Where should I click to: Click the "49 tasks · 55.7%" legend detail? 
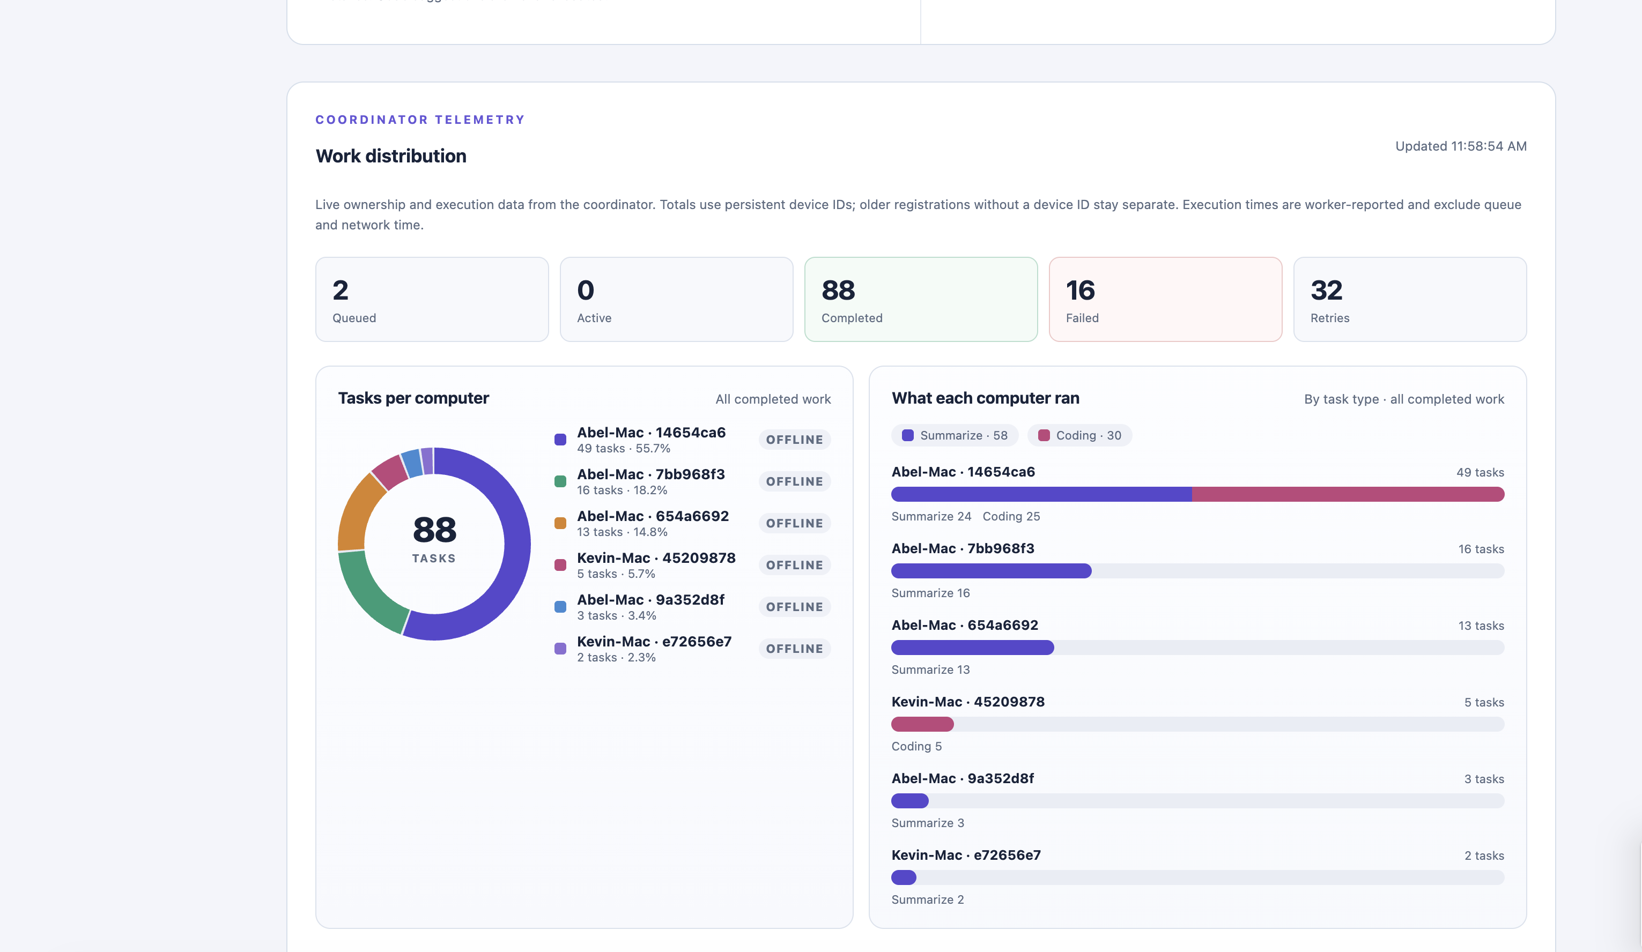[624, 448]
